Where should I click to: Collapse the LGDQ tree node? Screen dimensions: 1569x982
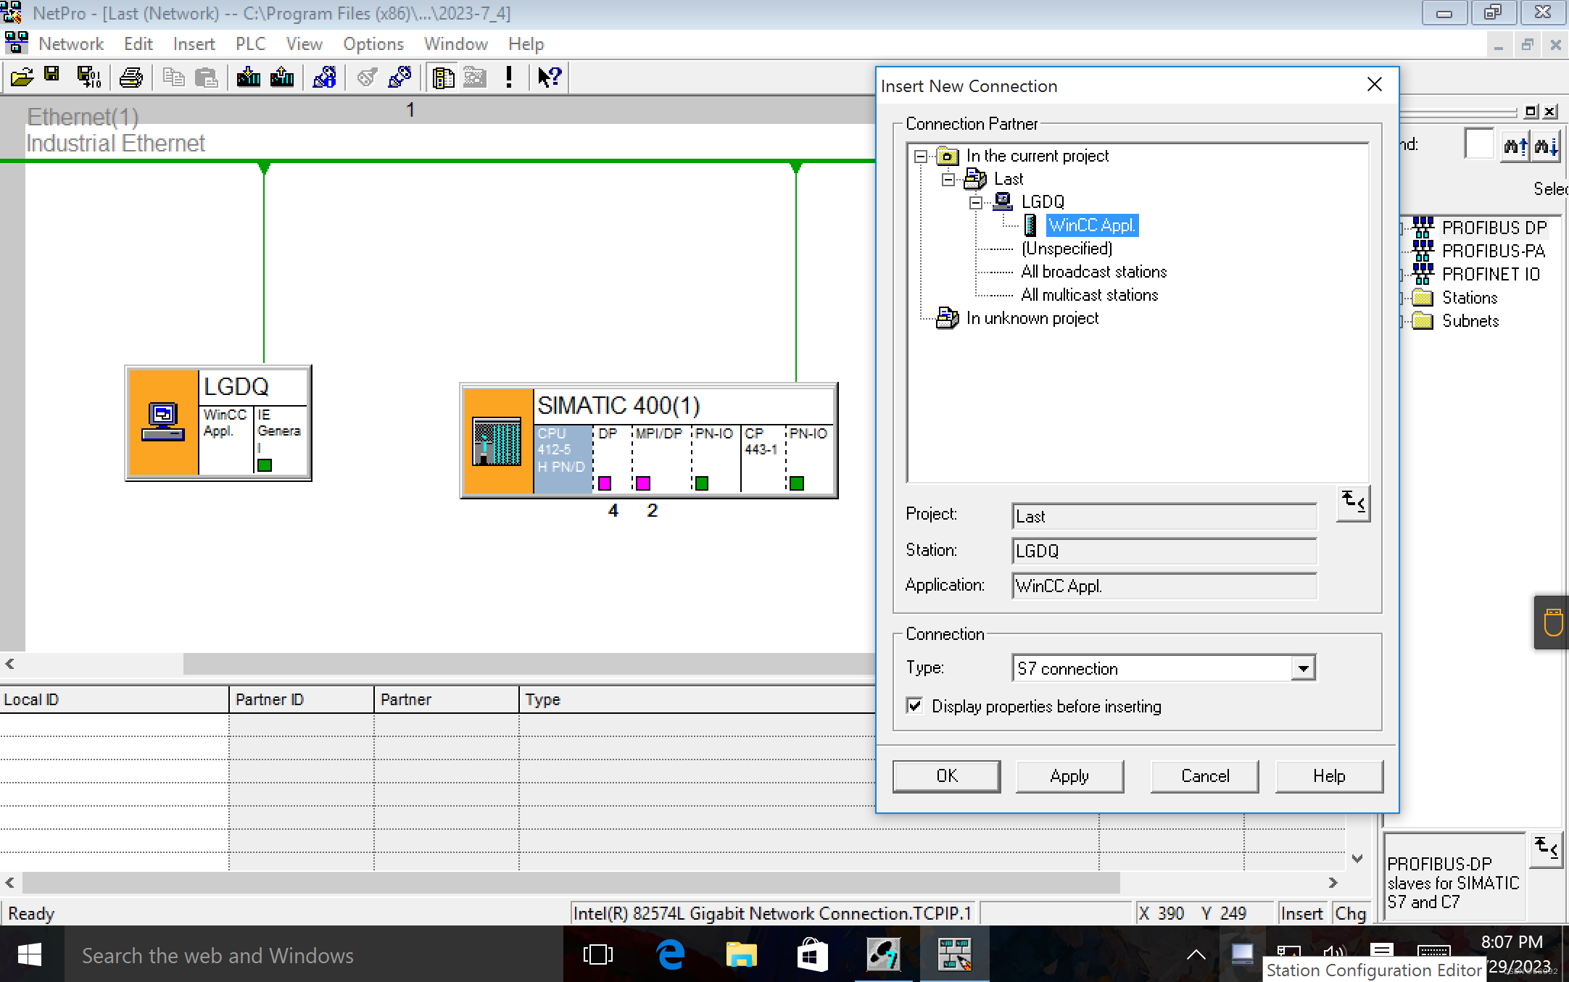[976, 202]
